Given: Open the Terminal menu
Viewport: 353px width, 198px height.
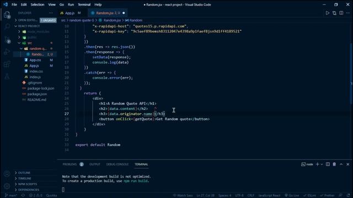Looking at the screenshot, I should click(x=84, y=4).
